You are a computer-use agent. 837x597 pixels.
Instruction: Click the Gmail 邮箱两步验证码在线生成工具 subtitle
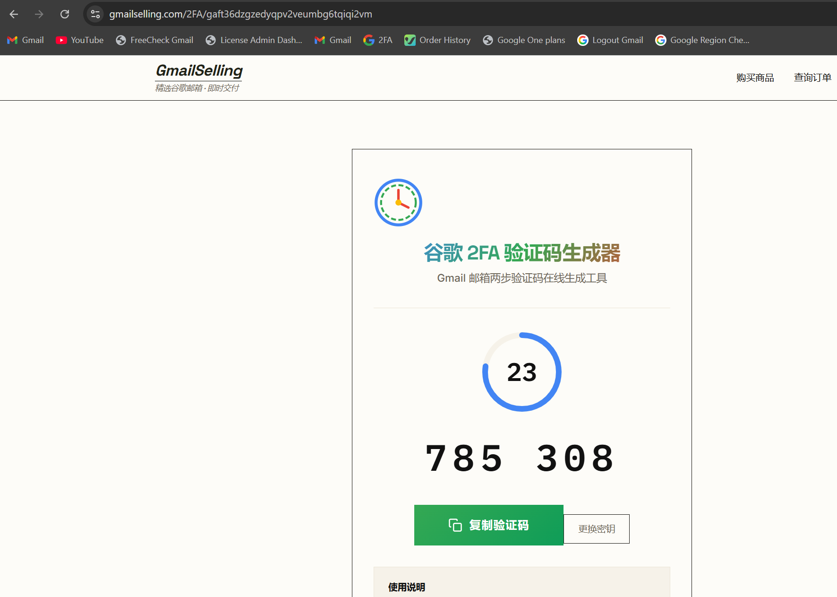pos(522,278)
